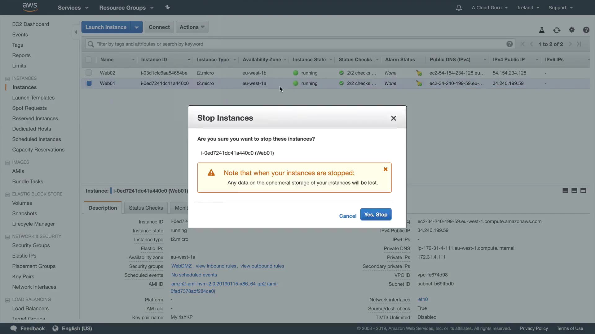Confirm with the Yes, Stop button
This screenshot has width=595, height=334.
(376, 214)
